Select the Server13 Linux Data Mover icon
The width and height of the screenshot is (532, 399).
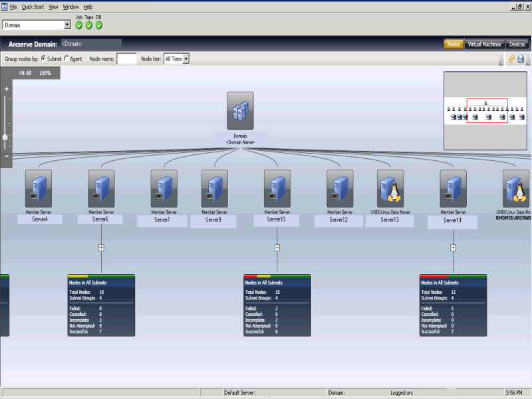point(390,188)
